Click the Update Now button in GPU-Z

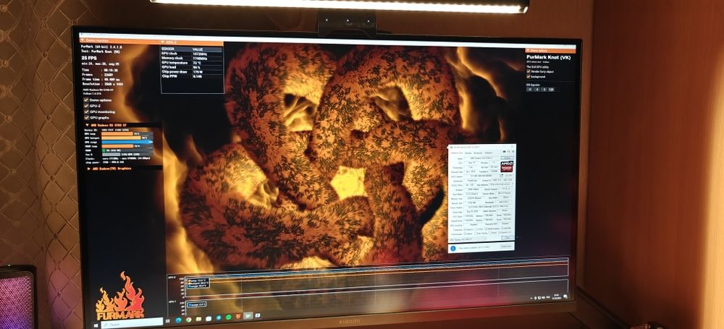pos(506,247)
